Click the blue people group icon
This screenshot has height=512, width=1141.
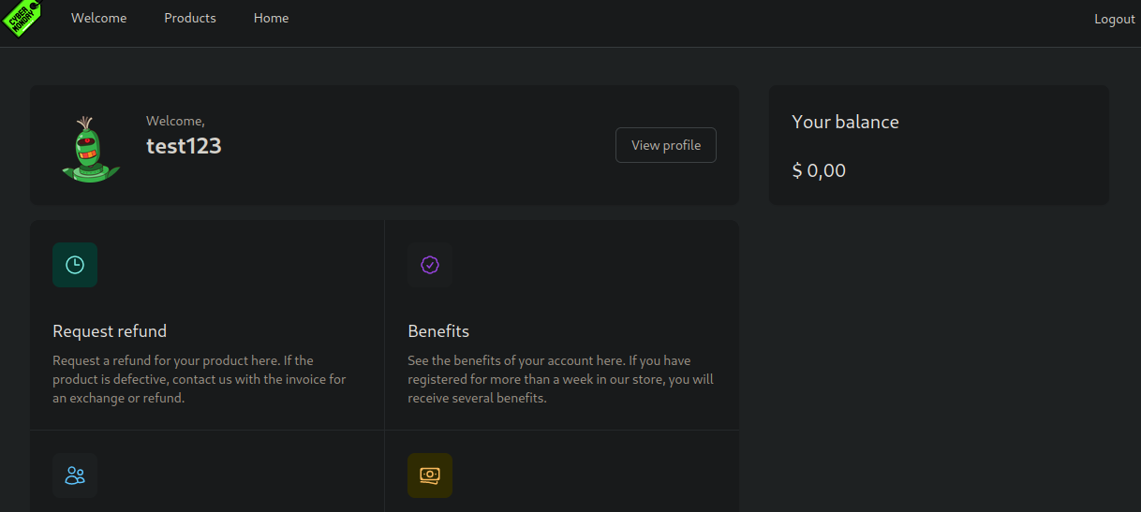pos(75,475)
